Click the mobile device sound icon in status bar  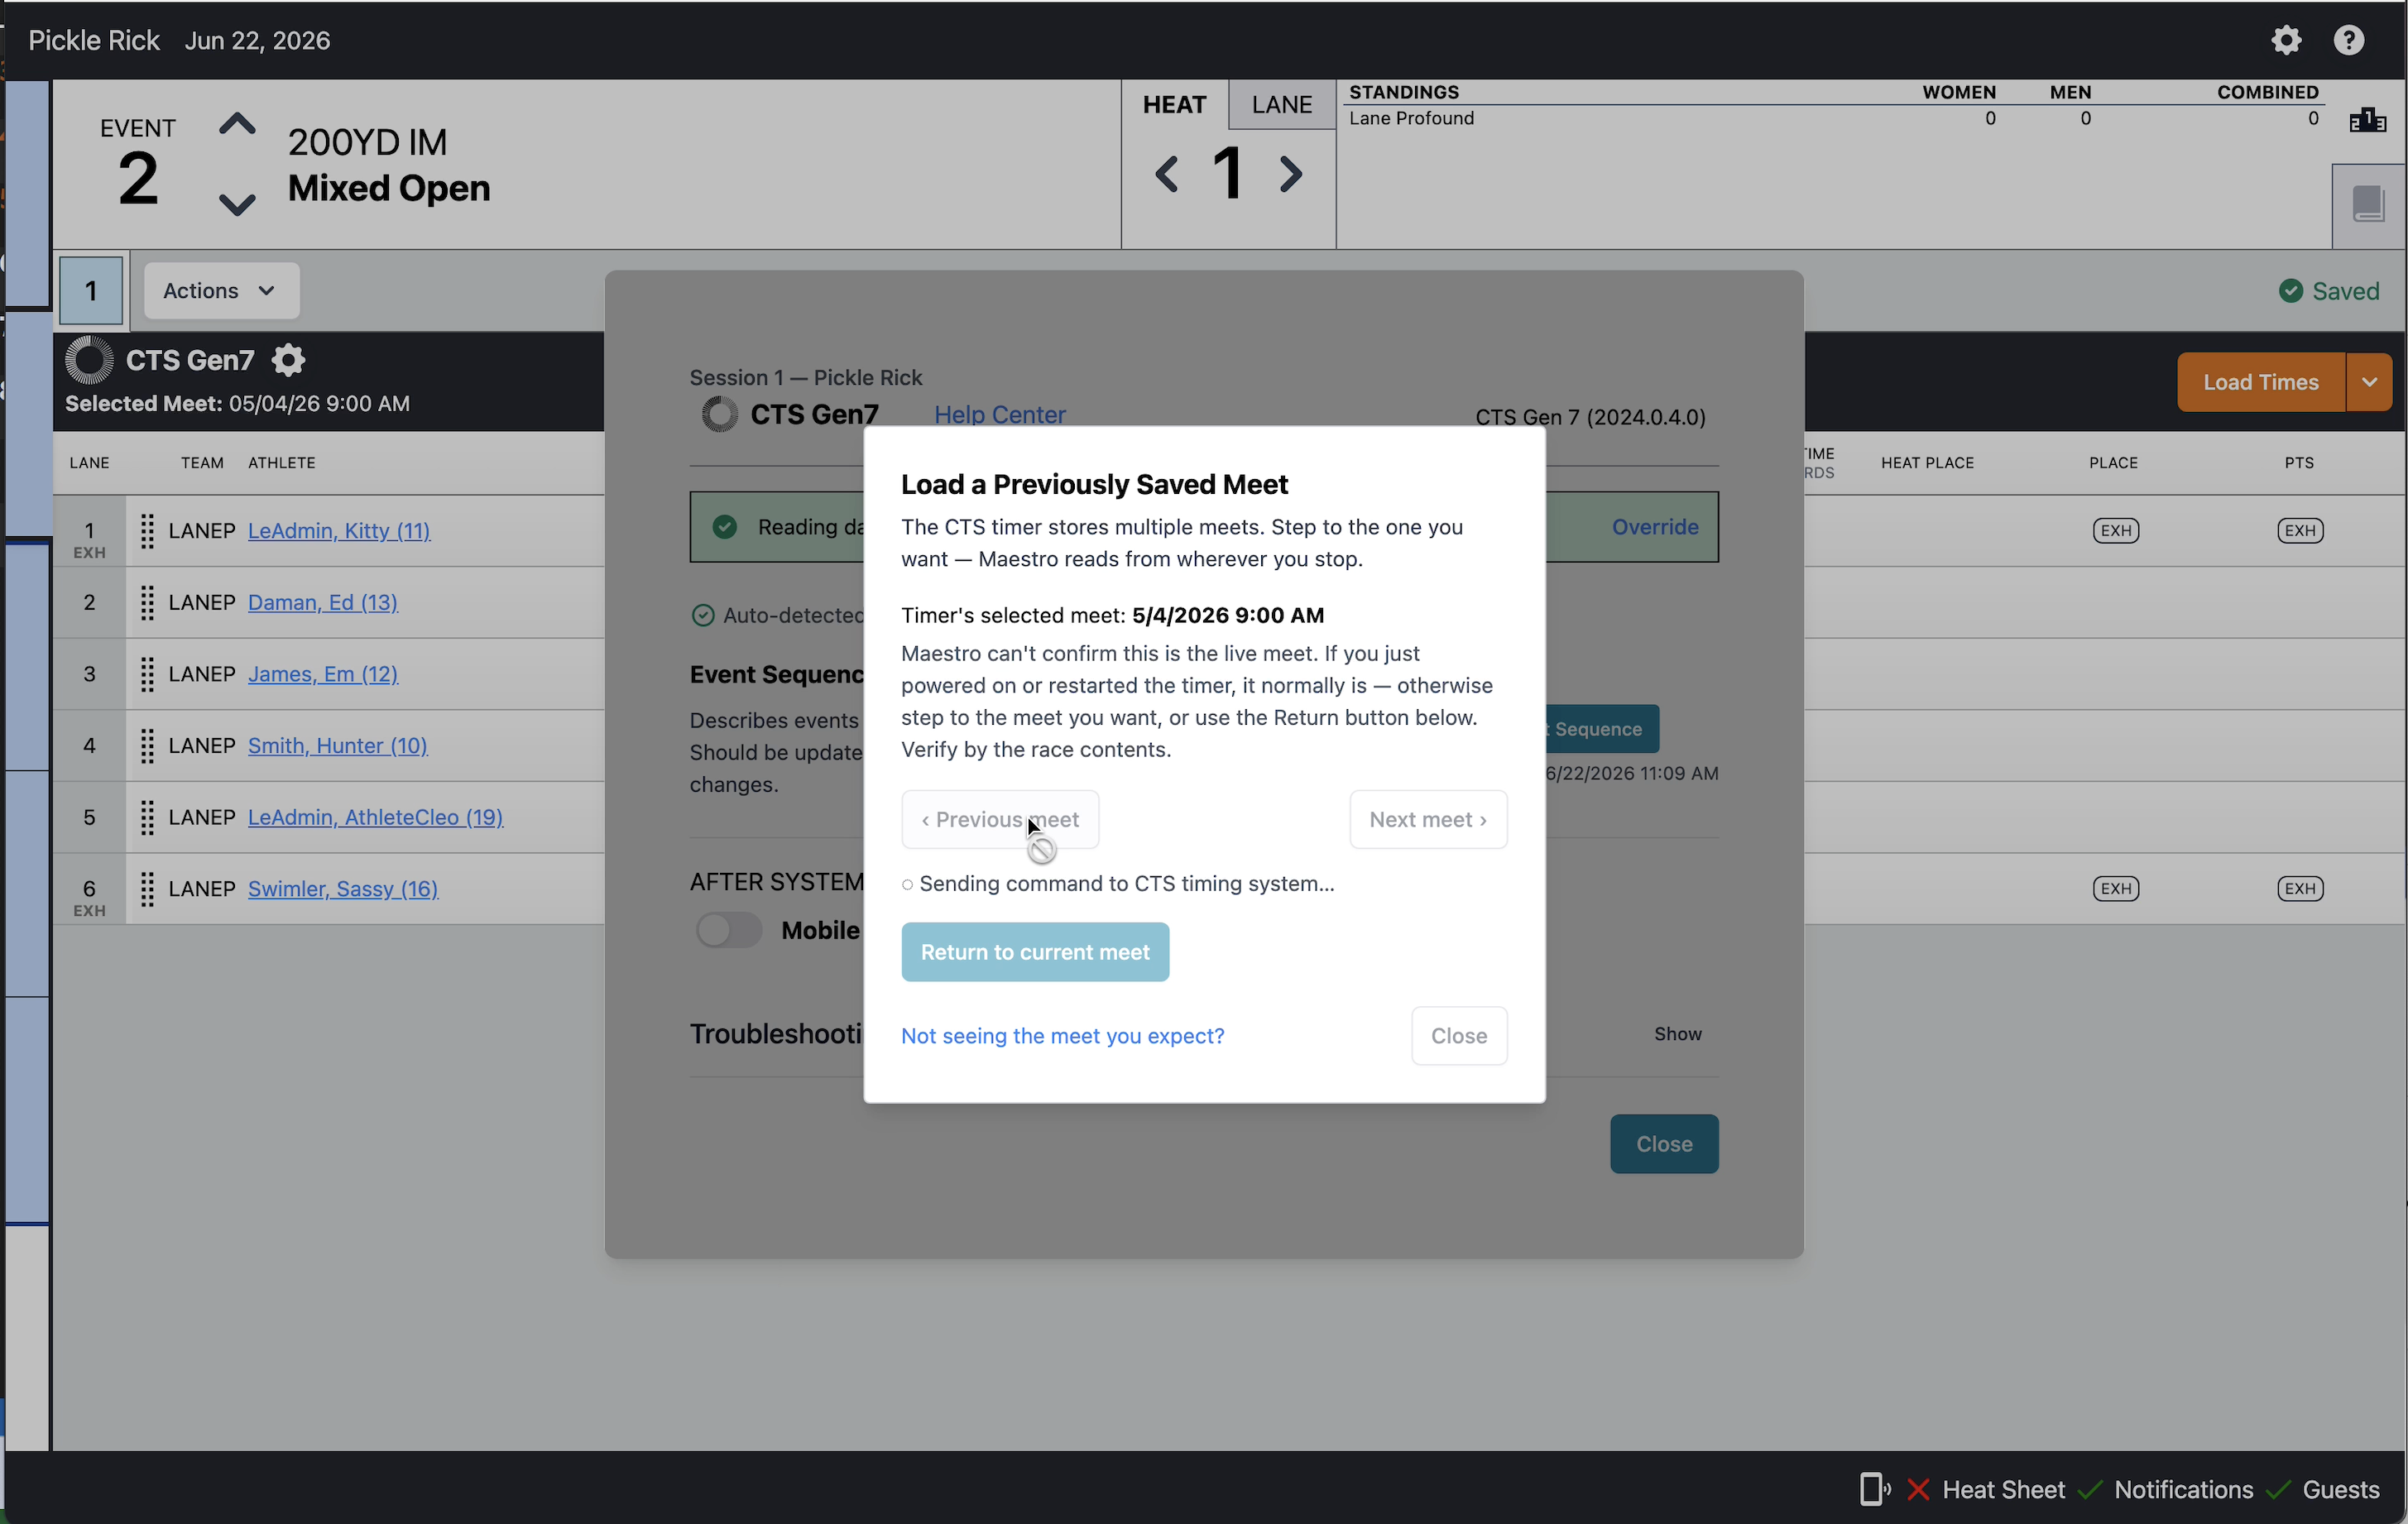point(1875,1489)
